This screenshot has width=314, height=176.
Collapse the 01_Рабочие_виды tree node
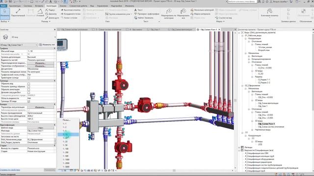click(x=242, y=36)
